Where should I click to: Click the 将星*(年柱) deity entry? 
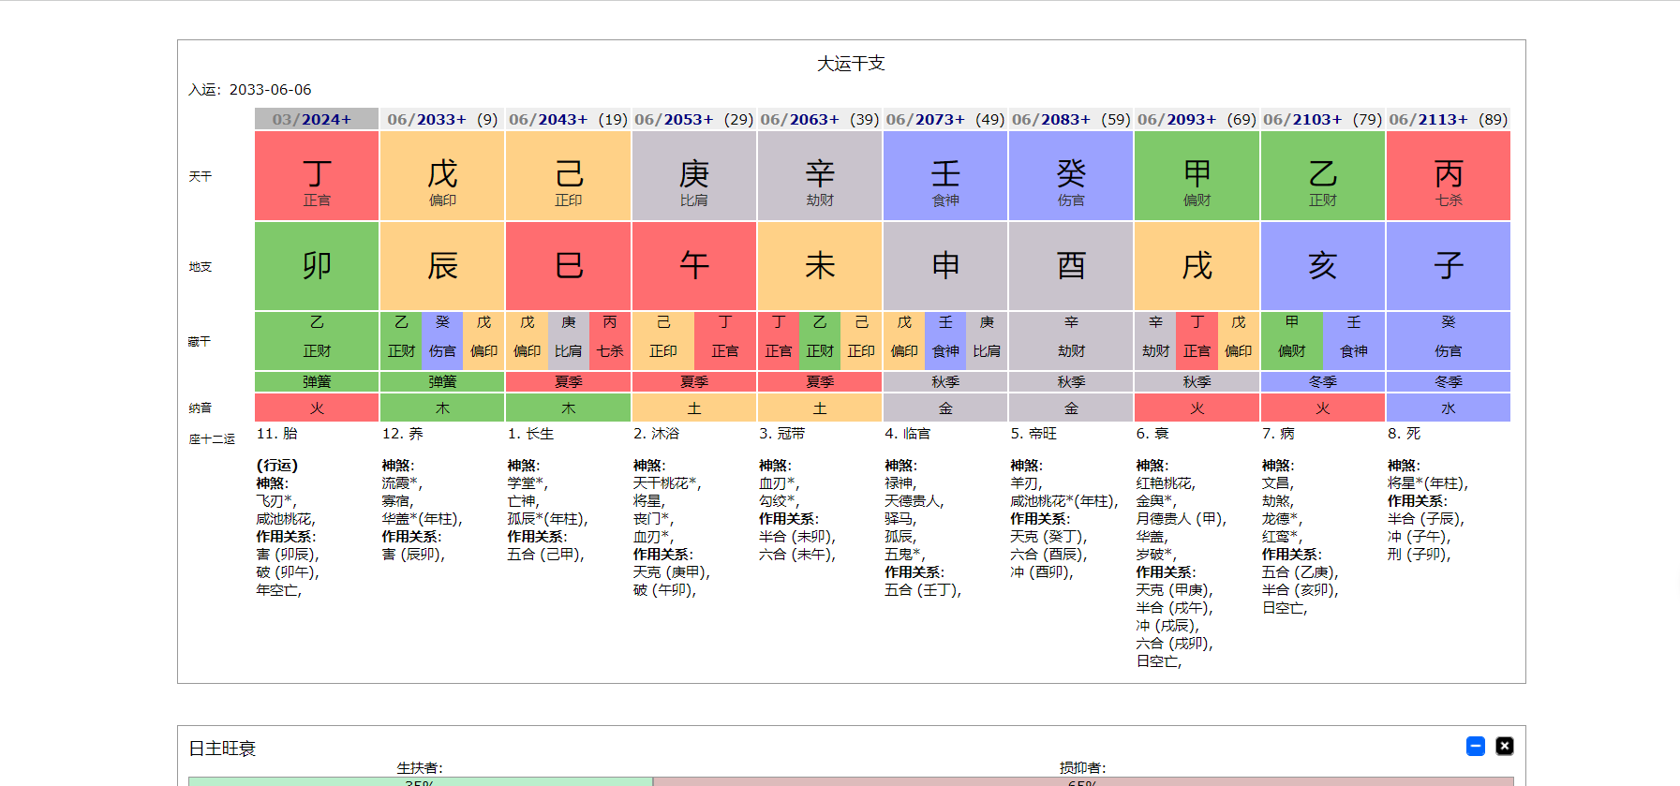1428,483
